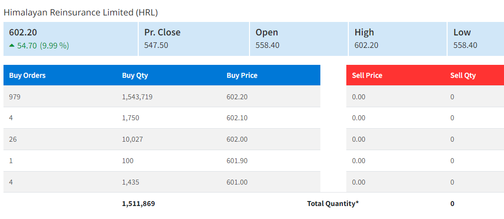Image resolution: width=504 pixels, height=219 pixels.
Task: Click the Low price 558.40 box
Action: 475,39
